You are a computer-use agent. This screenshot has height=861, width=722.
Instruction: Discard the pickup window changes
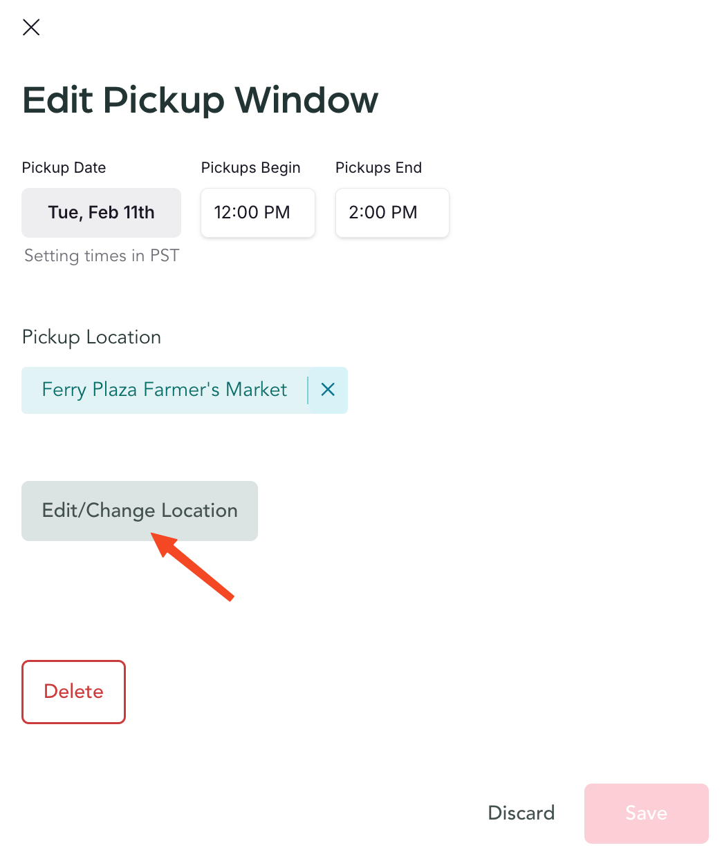pyautogui.click(x=521, y=813)
